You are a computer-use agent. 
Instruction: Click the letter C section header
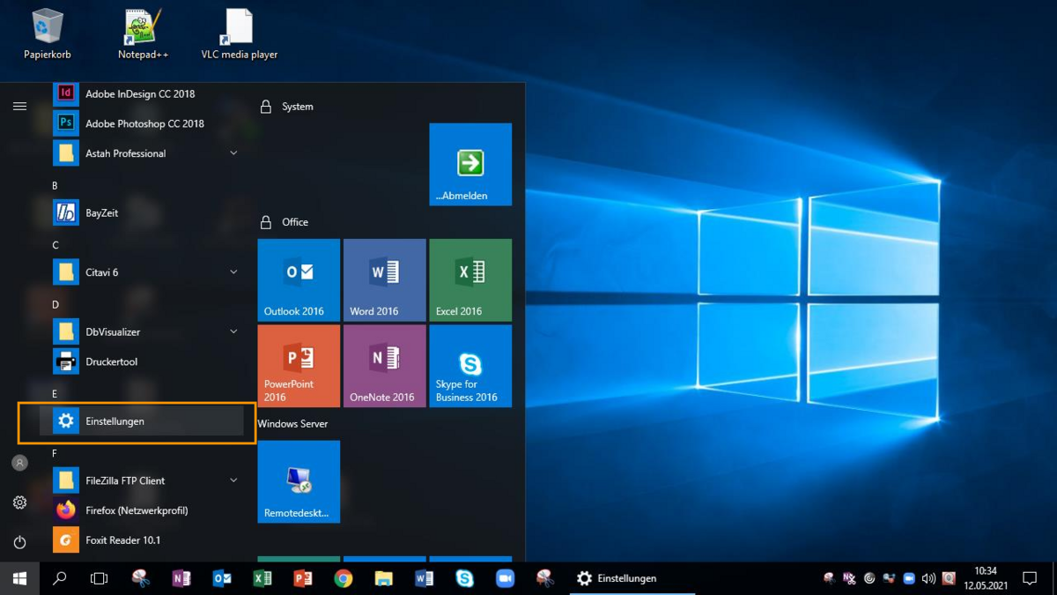pyautogui.click(x=55, y=245)
